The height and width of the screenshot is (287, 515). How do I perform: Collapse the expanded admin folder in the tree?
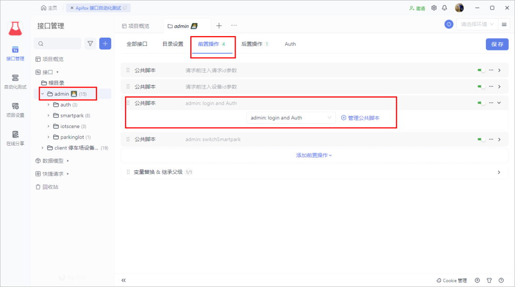[42, 93]
